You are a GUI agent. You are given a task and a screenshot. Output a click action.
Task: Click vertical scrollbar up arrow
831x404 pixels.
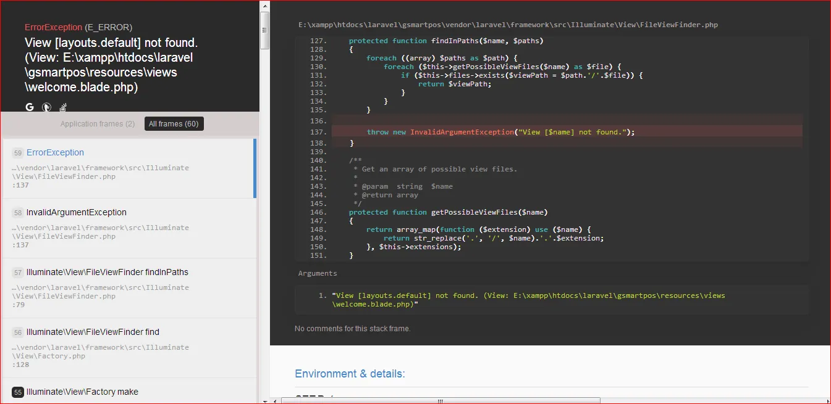tap(264, 6)
